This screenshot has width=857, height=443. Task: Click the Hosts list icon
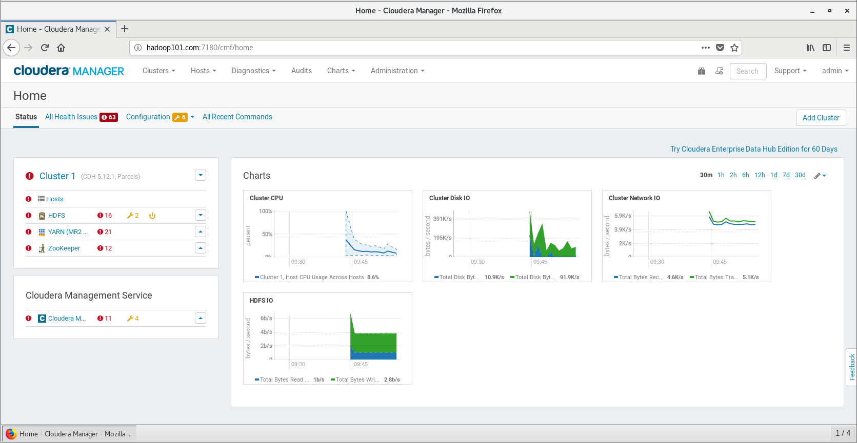pos(41,199)
